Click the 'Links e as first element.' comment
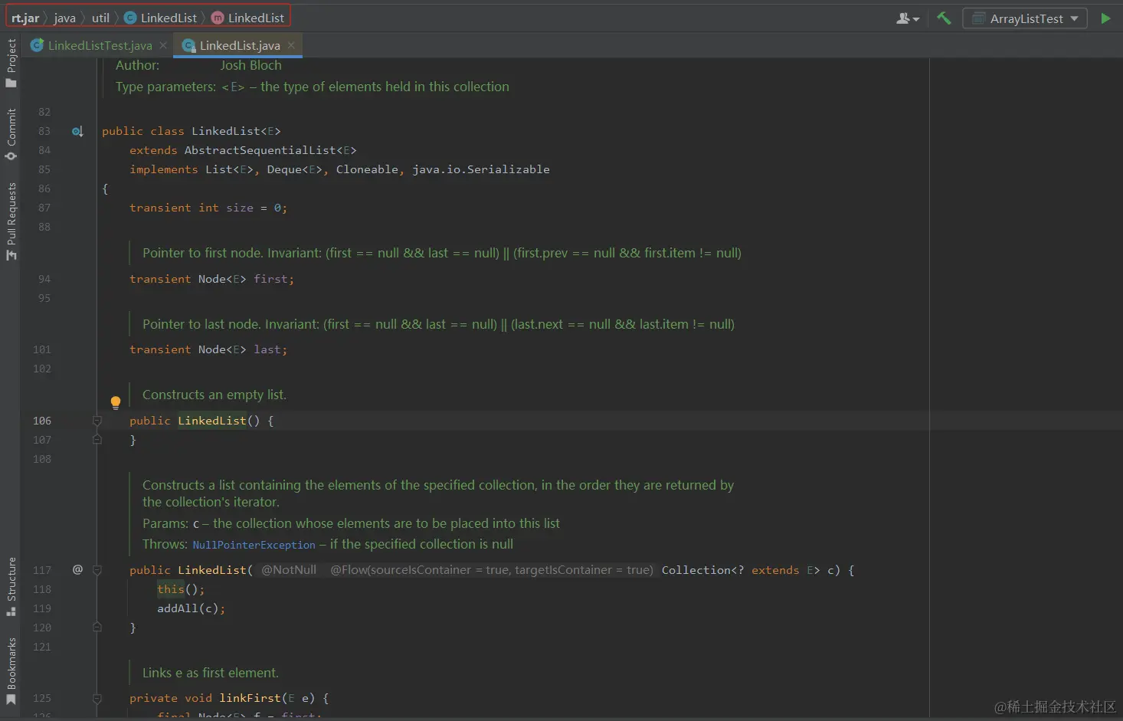 211,673
